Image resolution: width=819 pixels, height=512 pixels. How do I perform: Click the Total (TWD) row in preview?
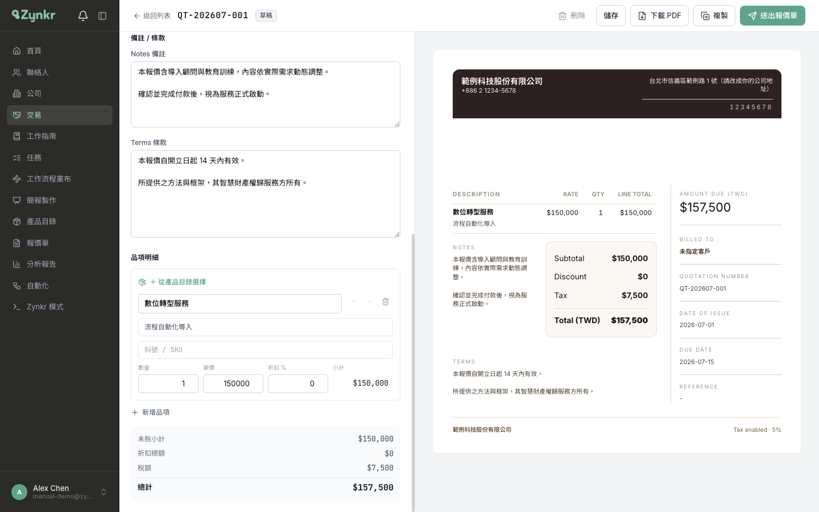coord(601,320)
